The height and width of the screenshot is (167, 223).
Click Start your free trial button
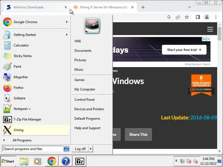184,50
